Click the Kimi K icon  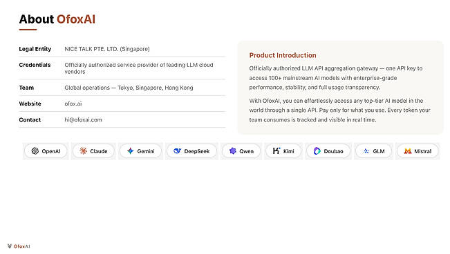coord(276,150)
